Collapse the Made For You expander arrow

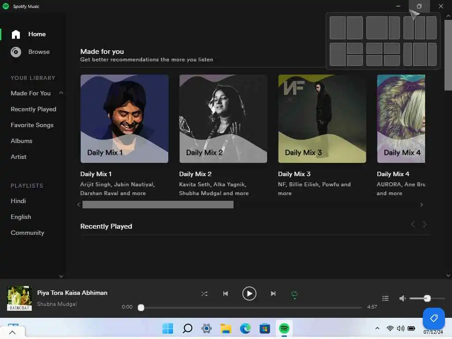[61, 93]
